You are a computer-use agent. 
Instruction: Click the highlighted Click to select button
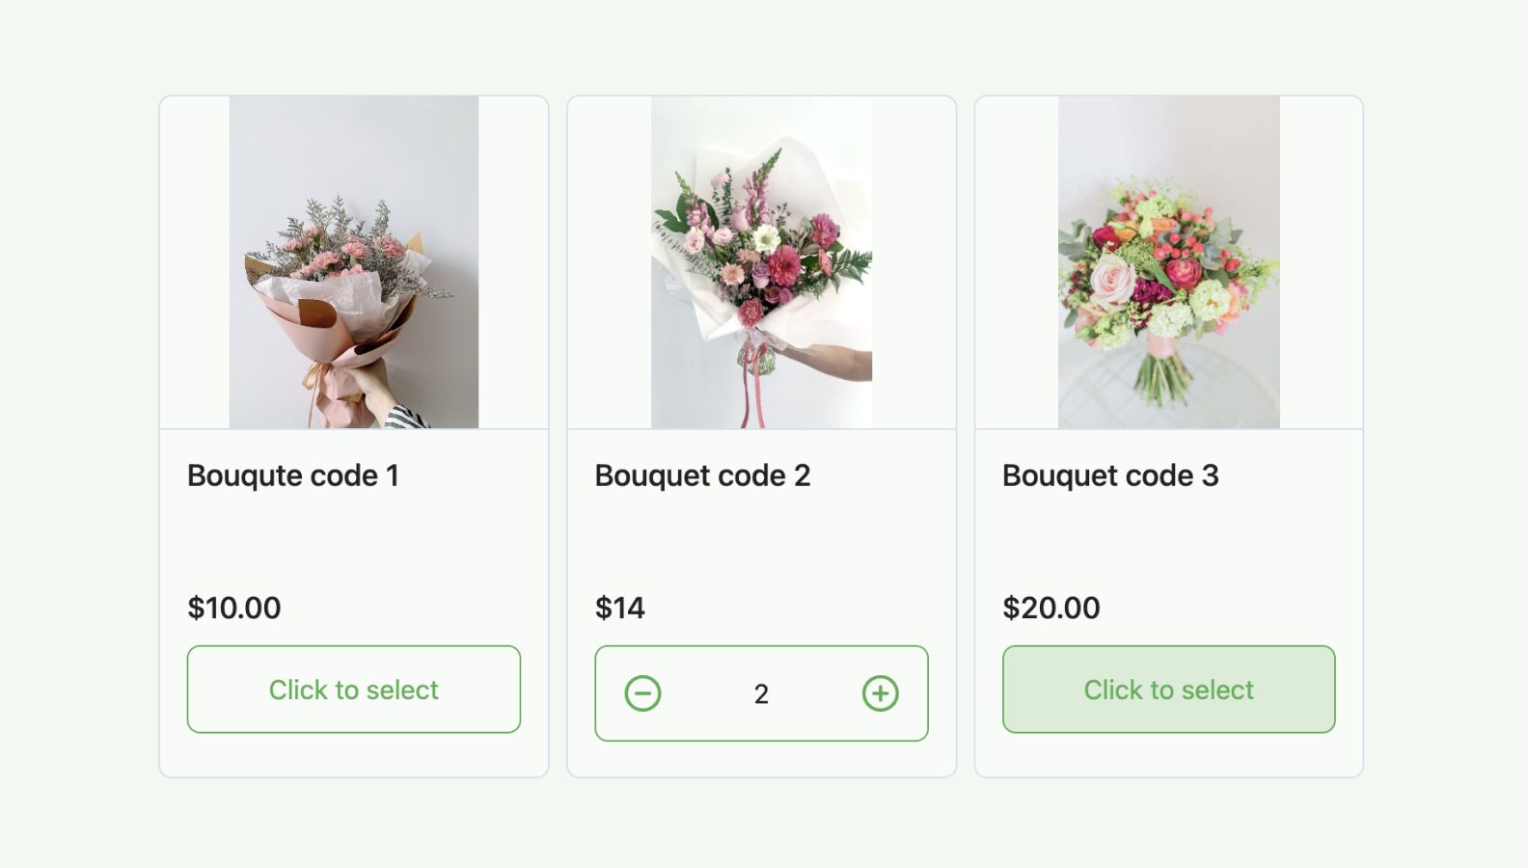pos(1168,689)
